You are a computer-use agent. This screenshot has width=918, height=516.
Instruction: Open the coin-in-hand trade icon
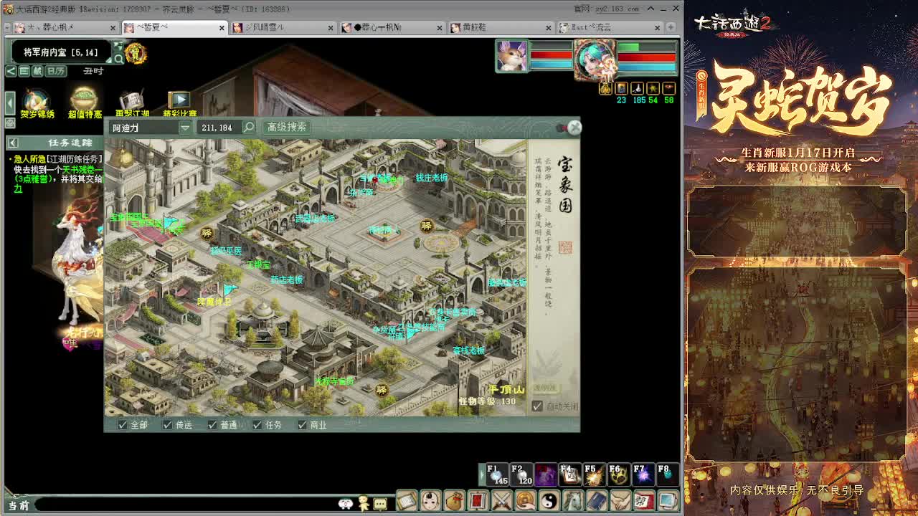(x=525, y=501)
